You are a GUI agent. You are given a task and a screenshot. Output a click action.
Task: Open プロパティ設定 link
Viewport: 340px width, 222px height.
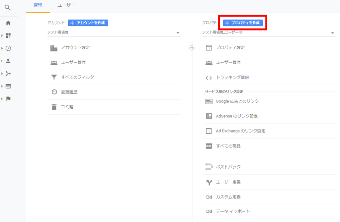click(230, 48)
